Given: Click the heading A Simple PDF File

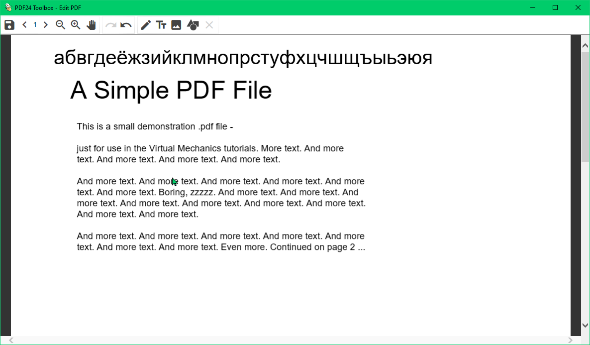Looking at the screenshot, I should (171, 91).
